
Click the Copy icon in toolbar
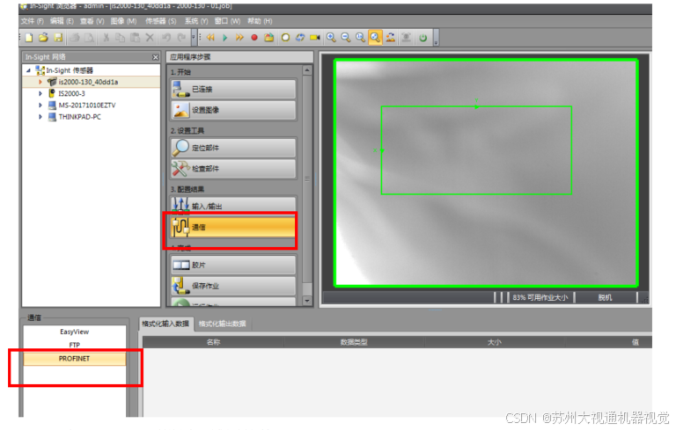(x=121, y=38)
